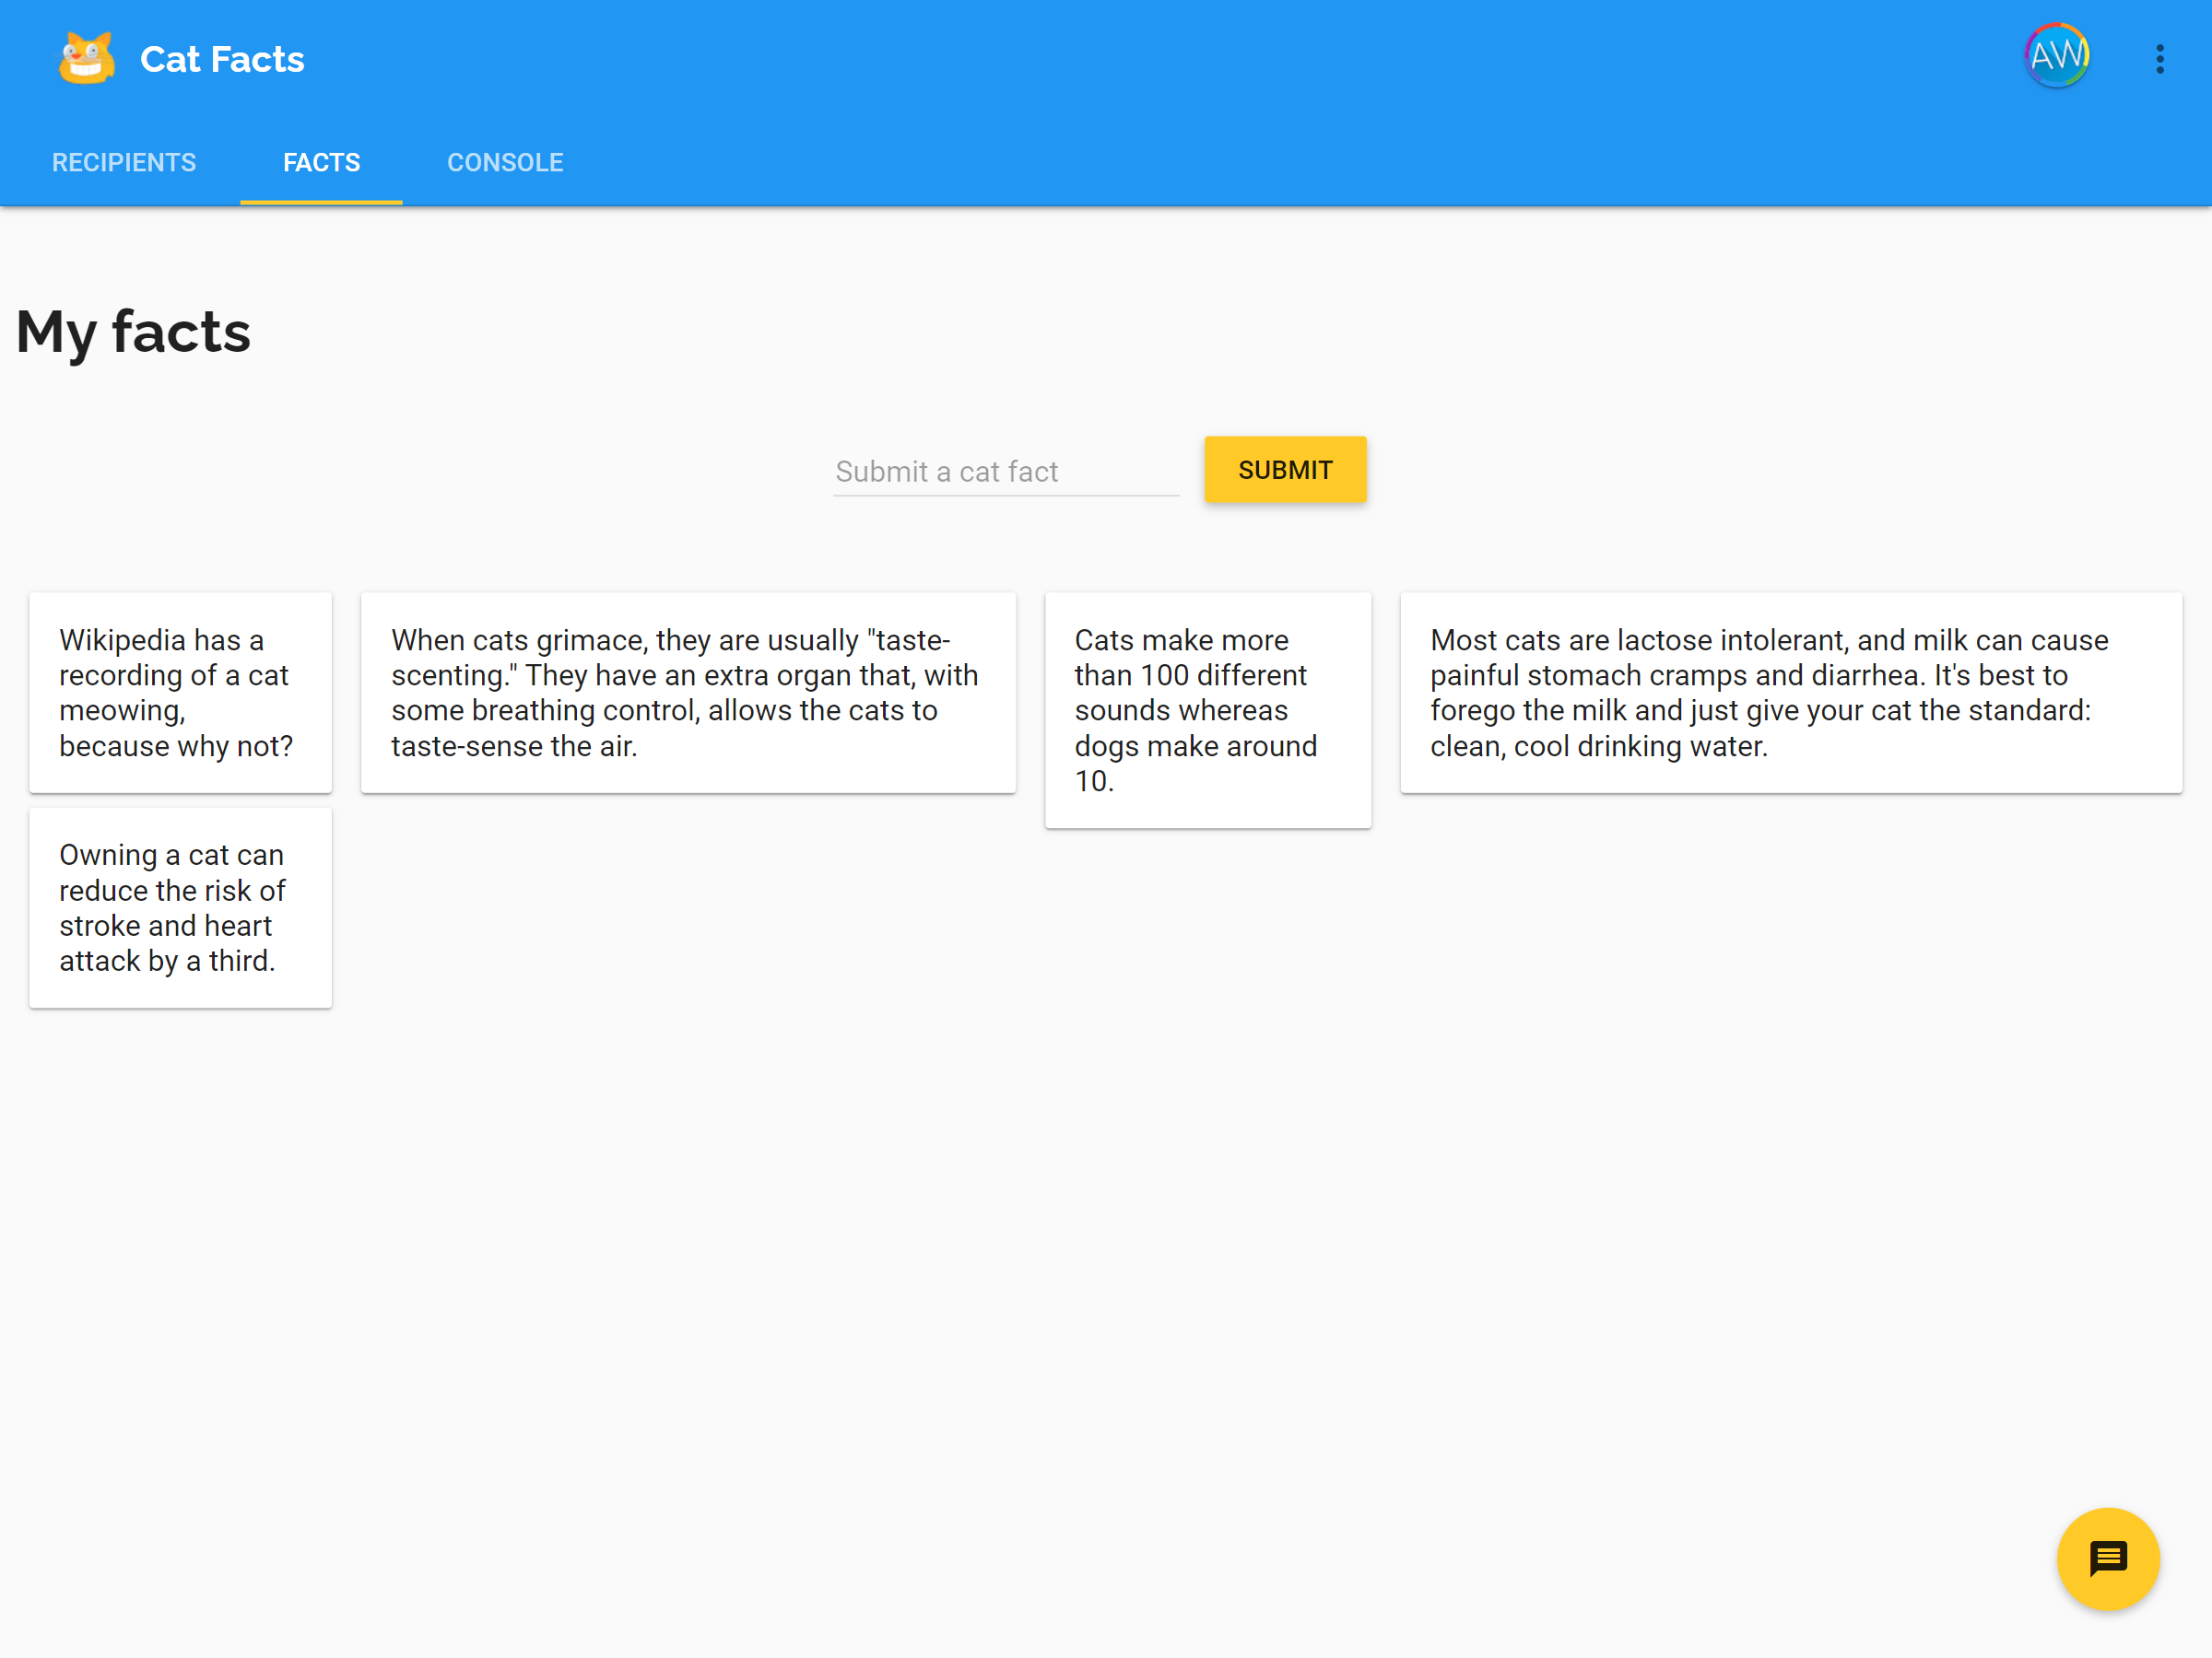
Task: Click the Cat Facts title text
Action: [x=222, y=60]
